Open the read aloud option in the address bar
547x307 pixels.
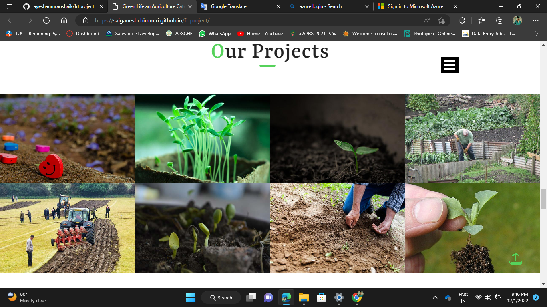click(427, 20)
